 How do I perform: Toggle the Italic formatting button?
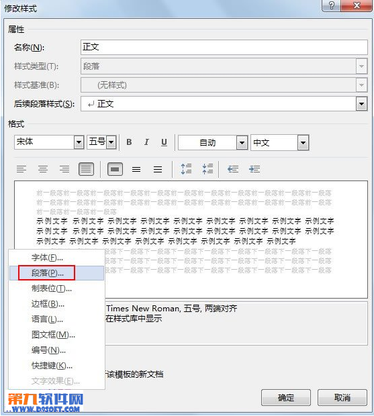[x=146, y=142]
